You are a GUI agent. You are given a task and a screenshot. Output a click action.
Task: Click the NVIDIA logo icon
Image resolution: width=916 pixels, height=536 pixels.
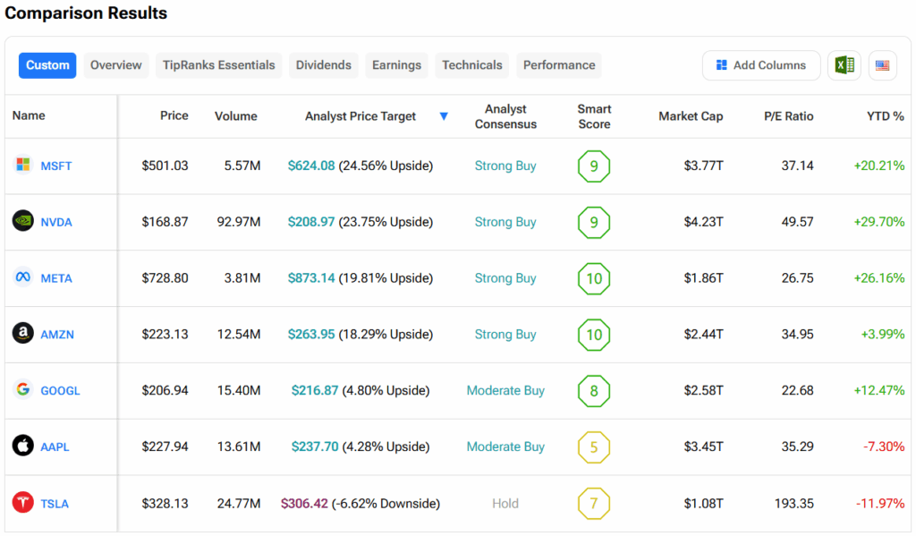[x=23, y=221]
